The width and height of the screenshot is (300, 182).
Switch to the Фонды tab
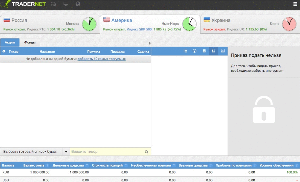[30, 43]
